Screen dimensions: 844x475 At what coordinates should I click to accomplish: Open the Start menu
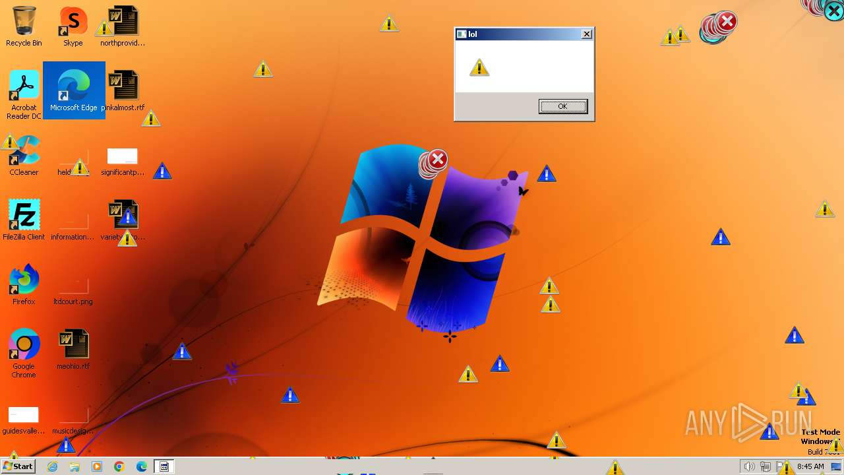tap(18, 466)
